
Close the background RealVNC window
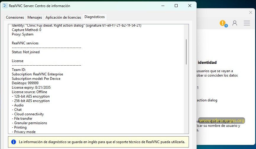[251, 12]
